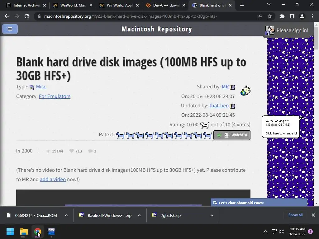
Task: Rate the item ten dogs
Action: (x=207, y=135)
